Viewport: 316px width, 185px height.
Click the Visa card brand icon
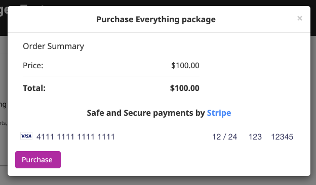[x=26, y=136]
